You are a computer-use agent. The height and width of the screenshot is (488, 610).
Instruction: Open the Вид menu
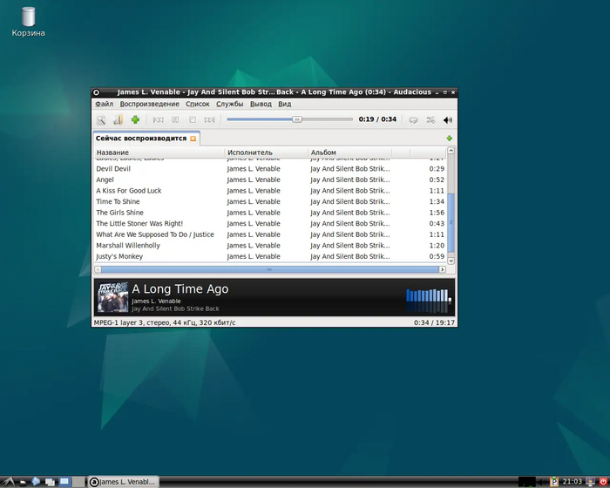click(285, 104)
